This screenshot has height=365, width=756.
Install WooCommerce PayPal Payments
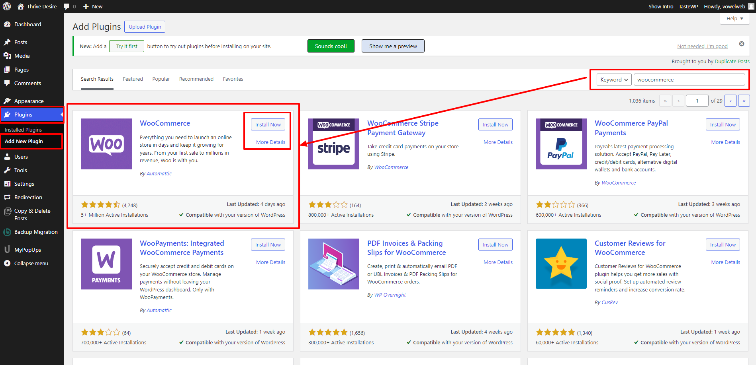coord(723,124)
